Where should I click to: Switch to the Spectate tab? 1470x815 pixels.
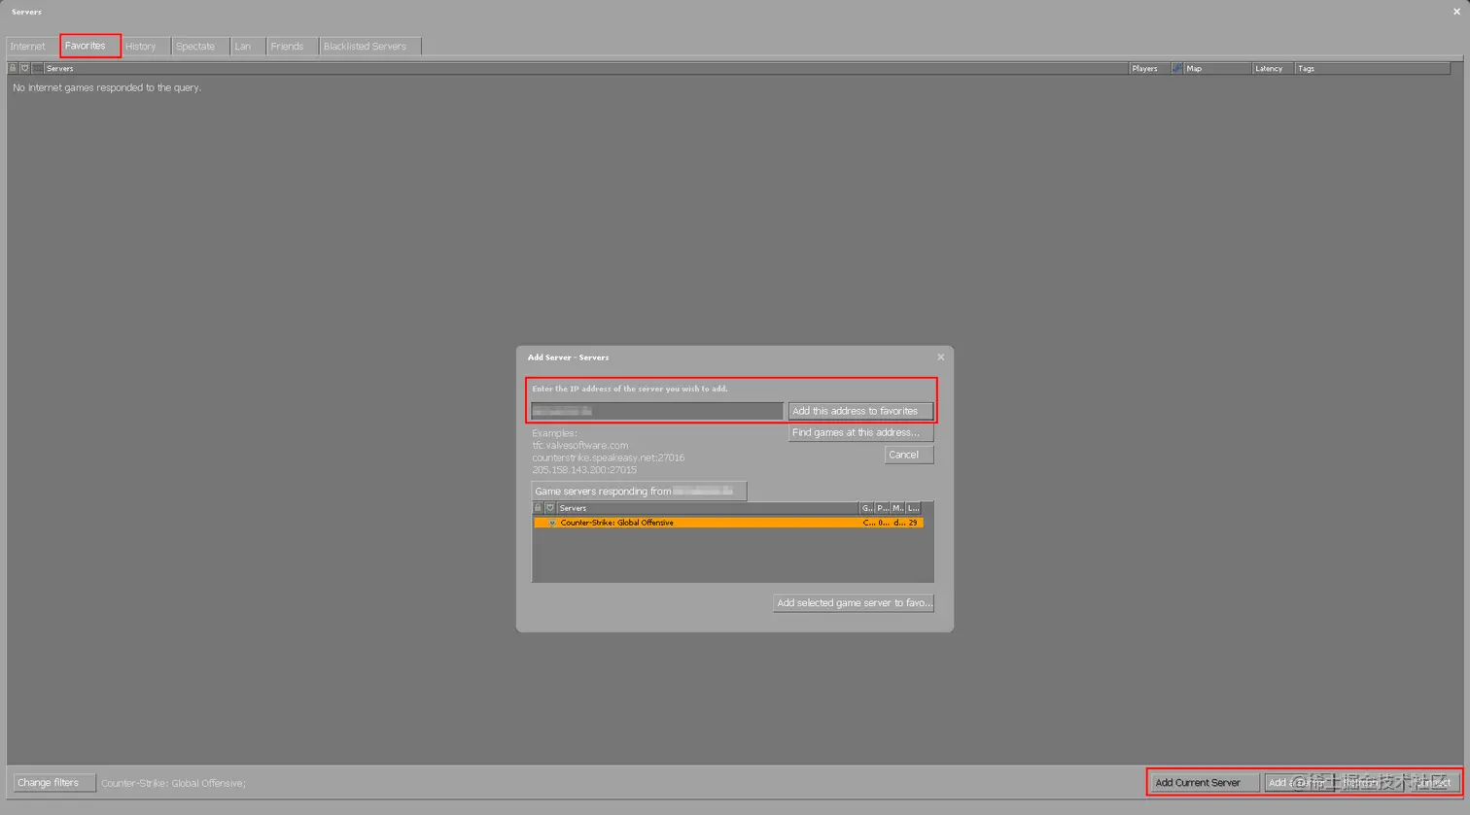click(200, 47)
